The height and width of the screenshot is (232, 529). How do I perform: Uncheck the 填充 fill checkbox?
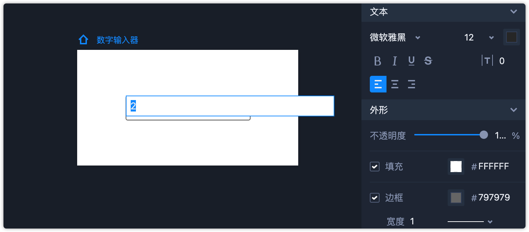coord(375,167)
